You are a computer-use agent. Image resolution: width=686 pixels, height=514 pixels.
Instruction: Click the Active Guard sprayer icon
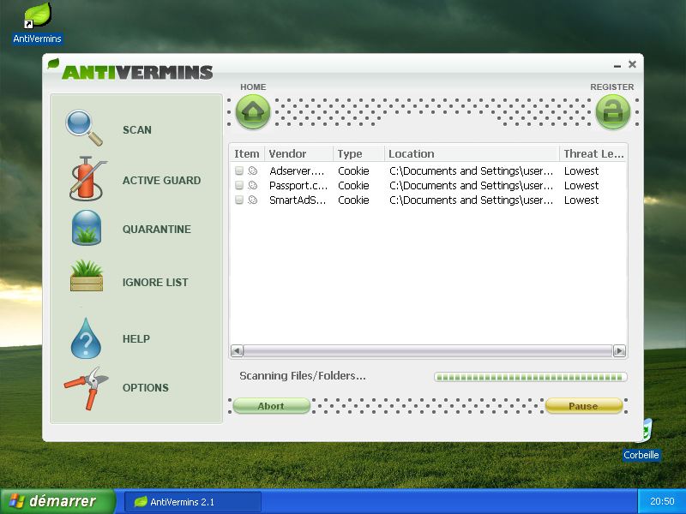(87, 178)
